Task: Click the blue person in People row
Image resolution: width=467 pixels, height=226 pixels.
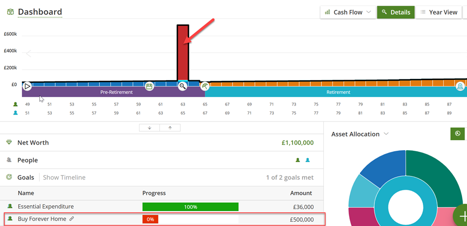Action: point(308,160)
